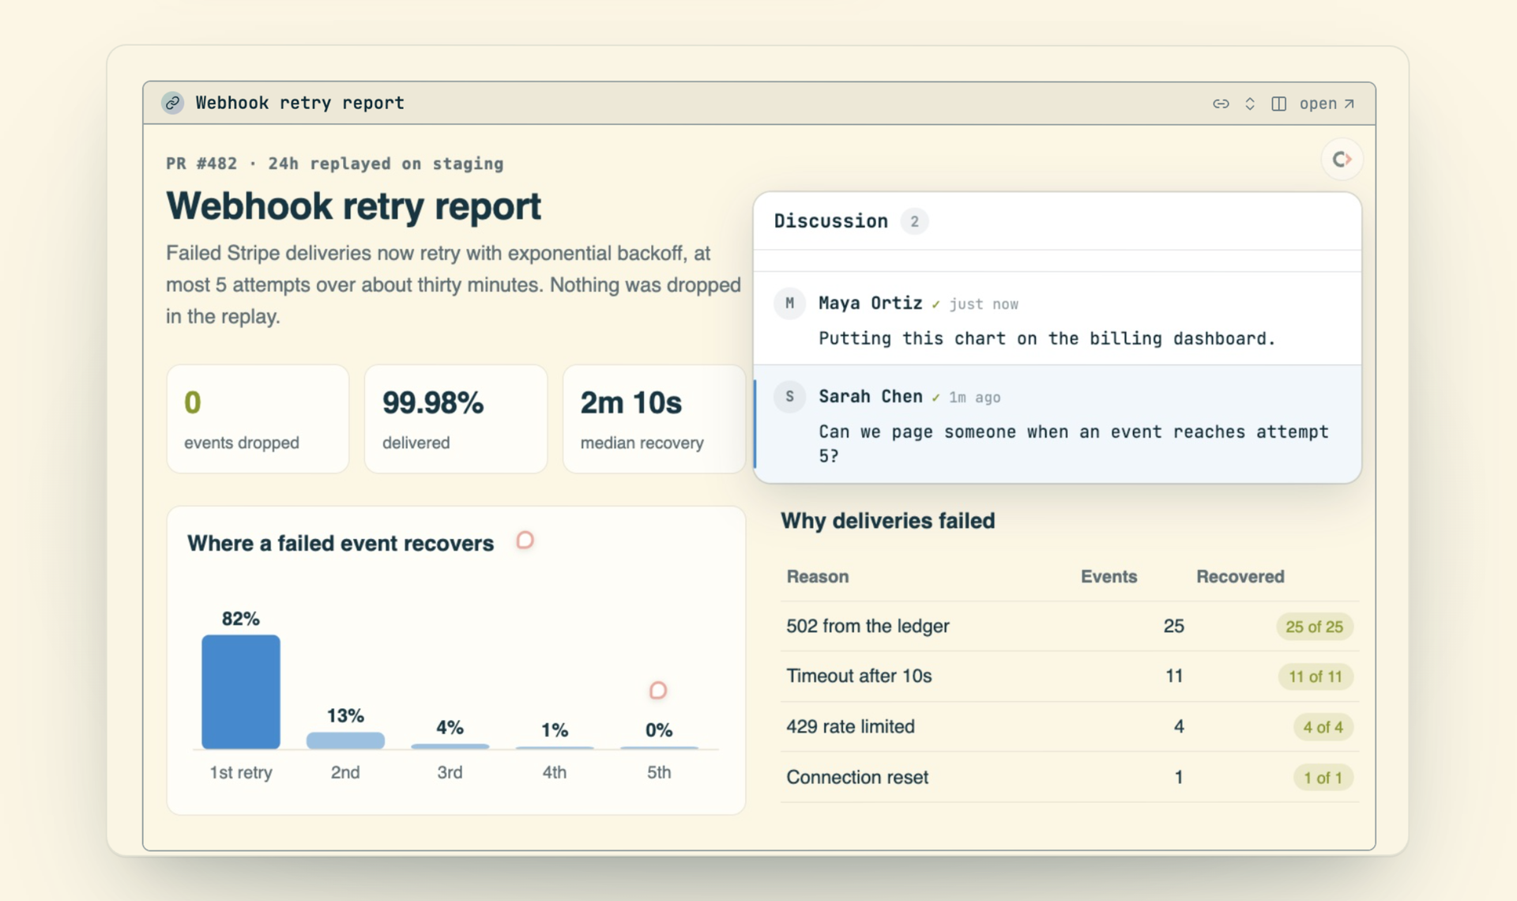This screenshot has width=1517, height=901.
Task: Click the Discussion panel heading
Action: (x=830, y=221)
